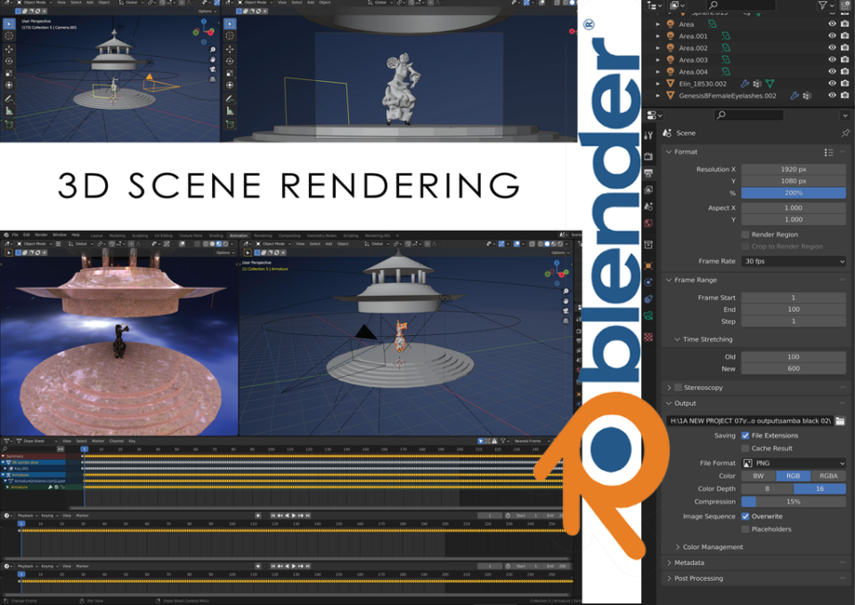
Task: Open the Help menu in the bottom Blender window
Action: pos(76,235)
